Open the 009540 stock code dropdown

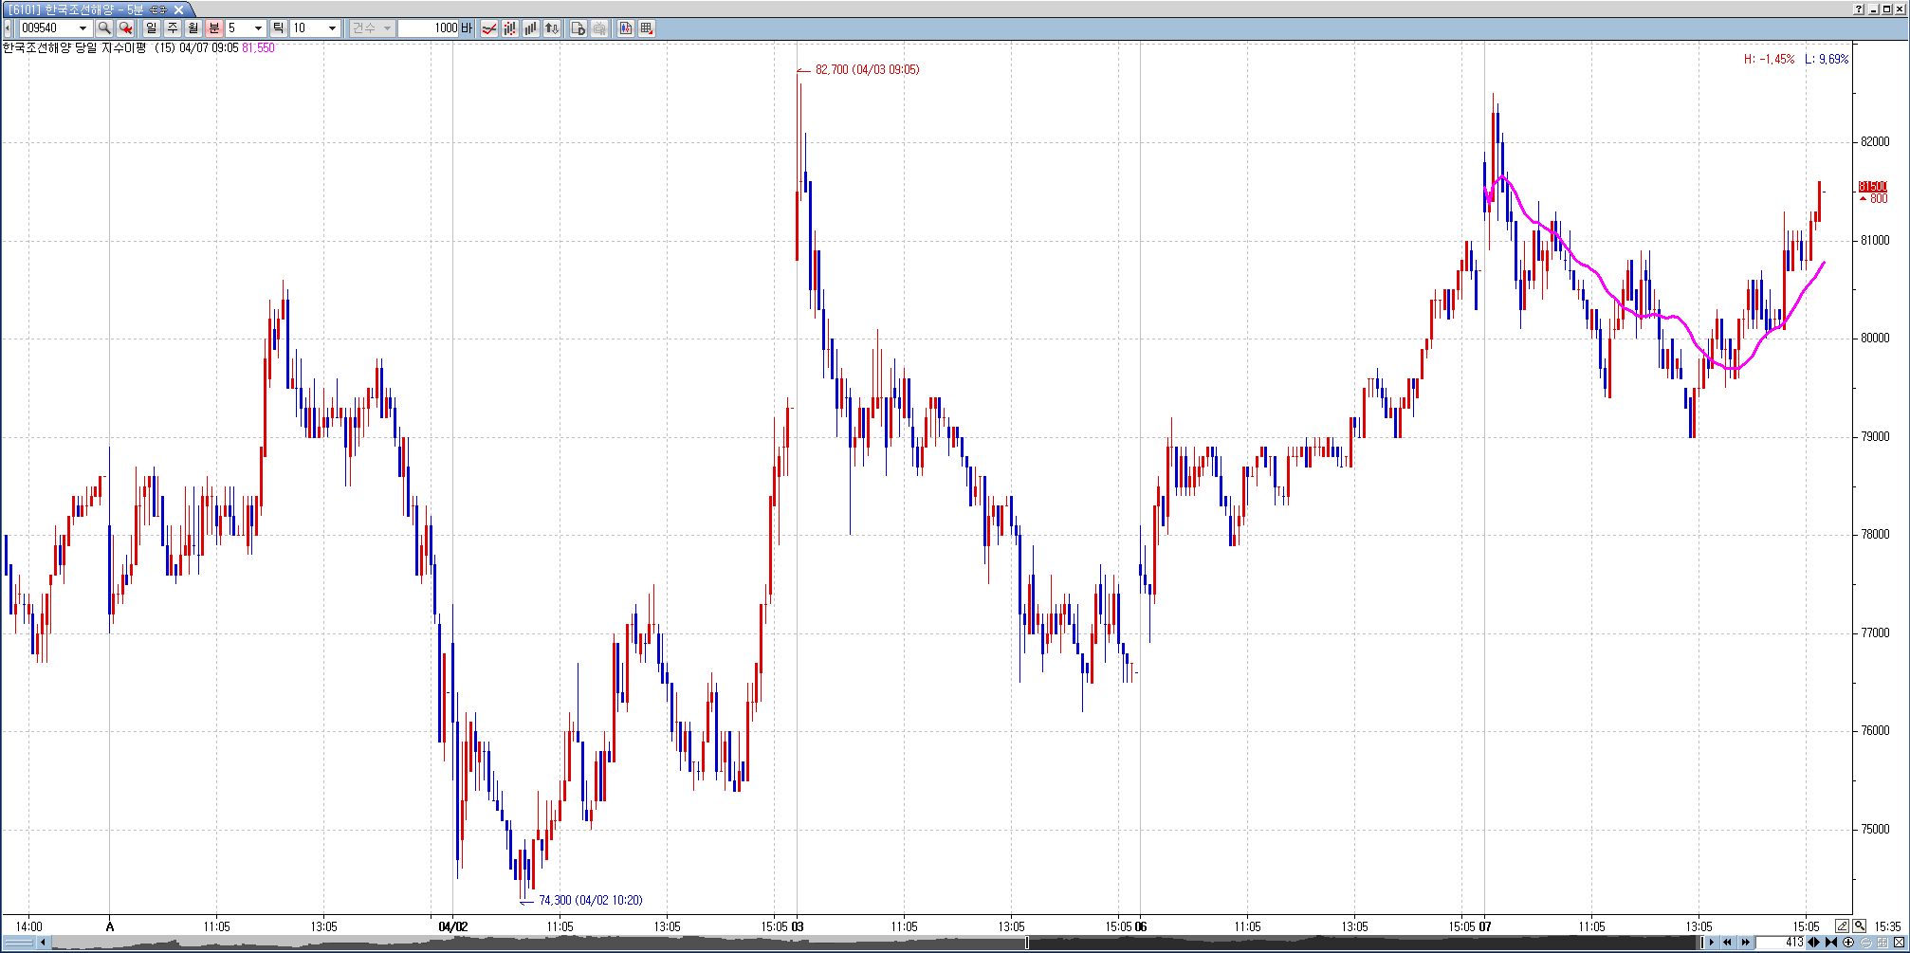point(83,28)
